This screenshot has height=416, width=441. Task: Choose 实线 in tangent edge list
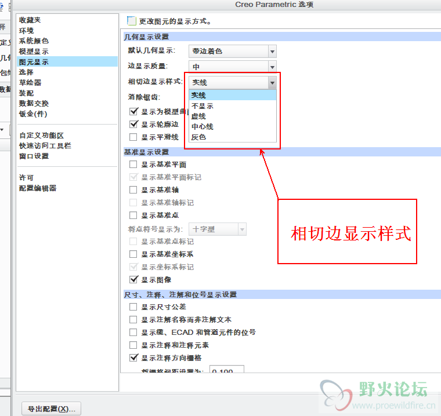click(x=233, y=95)
